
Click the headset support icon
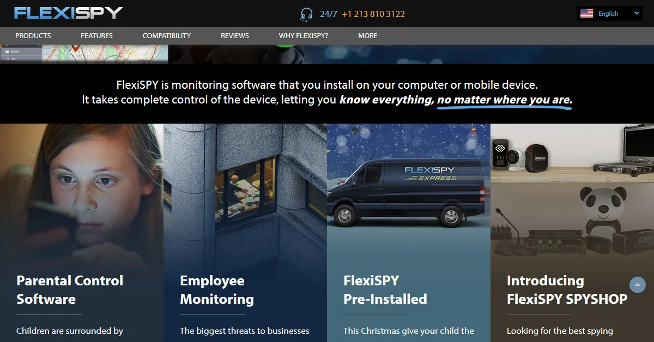pyautogui.click(x=307, y=14)
